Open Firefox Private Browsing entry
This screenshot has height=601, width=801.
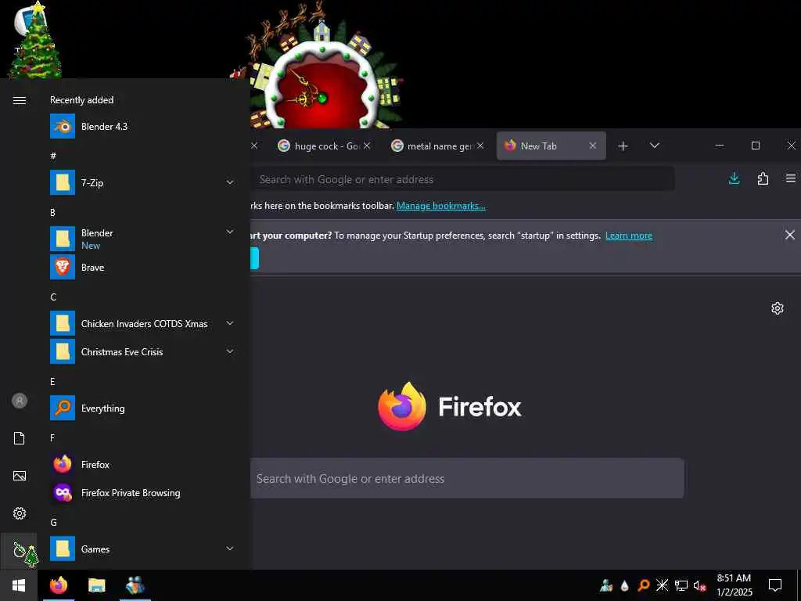pos(142,493)
